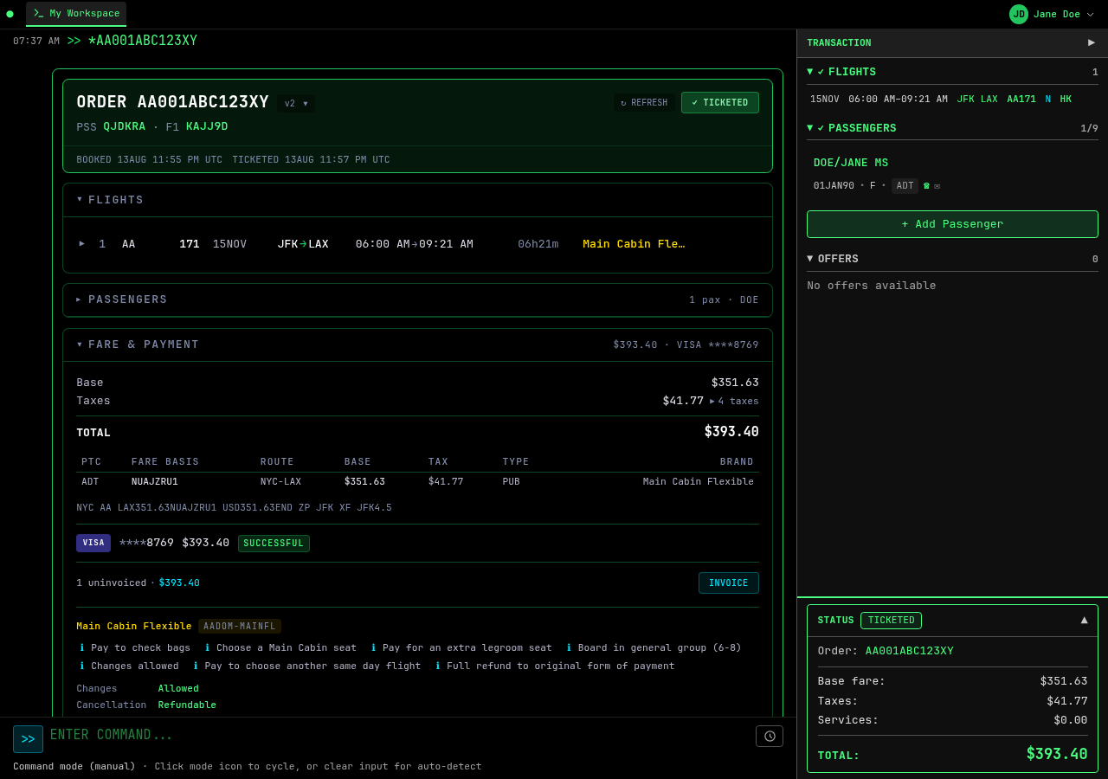
Task: Click the AADOM-MAINFL brand code tag
Action: (240, 626)
